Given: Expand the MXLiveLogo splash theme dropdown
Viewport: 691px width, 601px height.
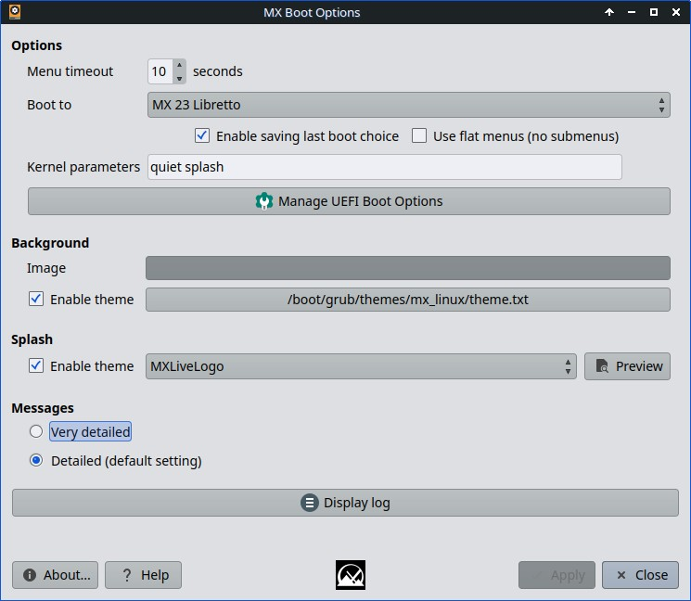Looking at the screenshot, I should coord(361,366).
